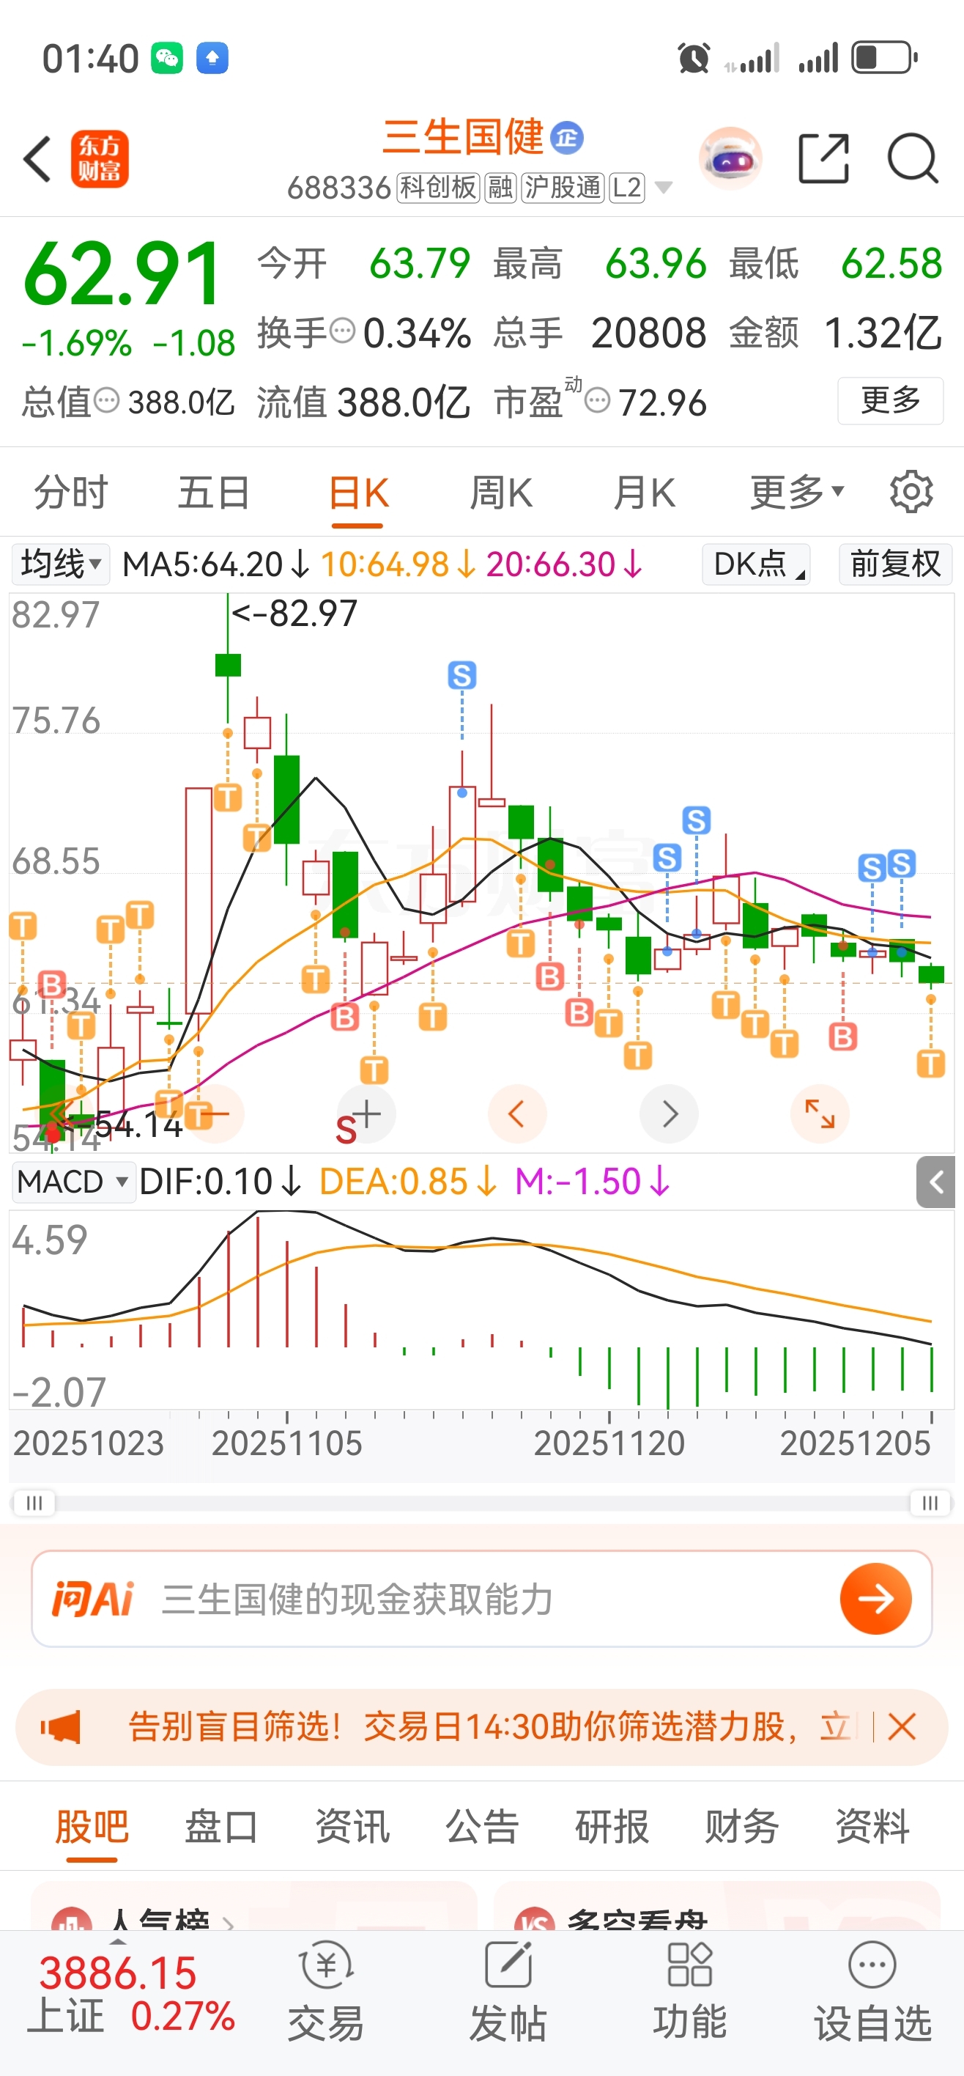Viewport: 964px width, 2076px height.
Task: Submit the 问AI query arrow button
Action: (875, 1599)
